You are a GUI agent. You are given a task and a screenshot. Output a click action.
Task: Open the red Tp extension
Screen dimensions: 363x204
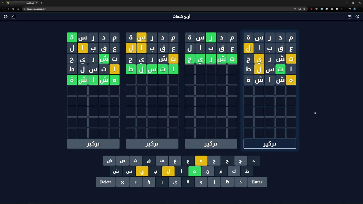[311, 9]
